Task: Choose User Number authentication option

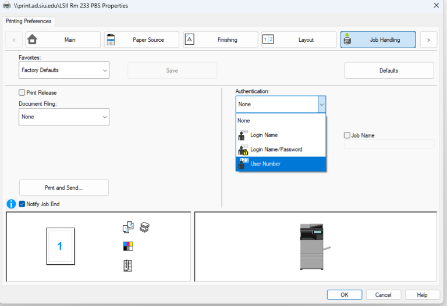Action: [x=281, y=164]
